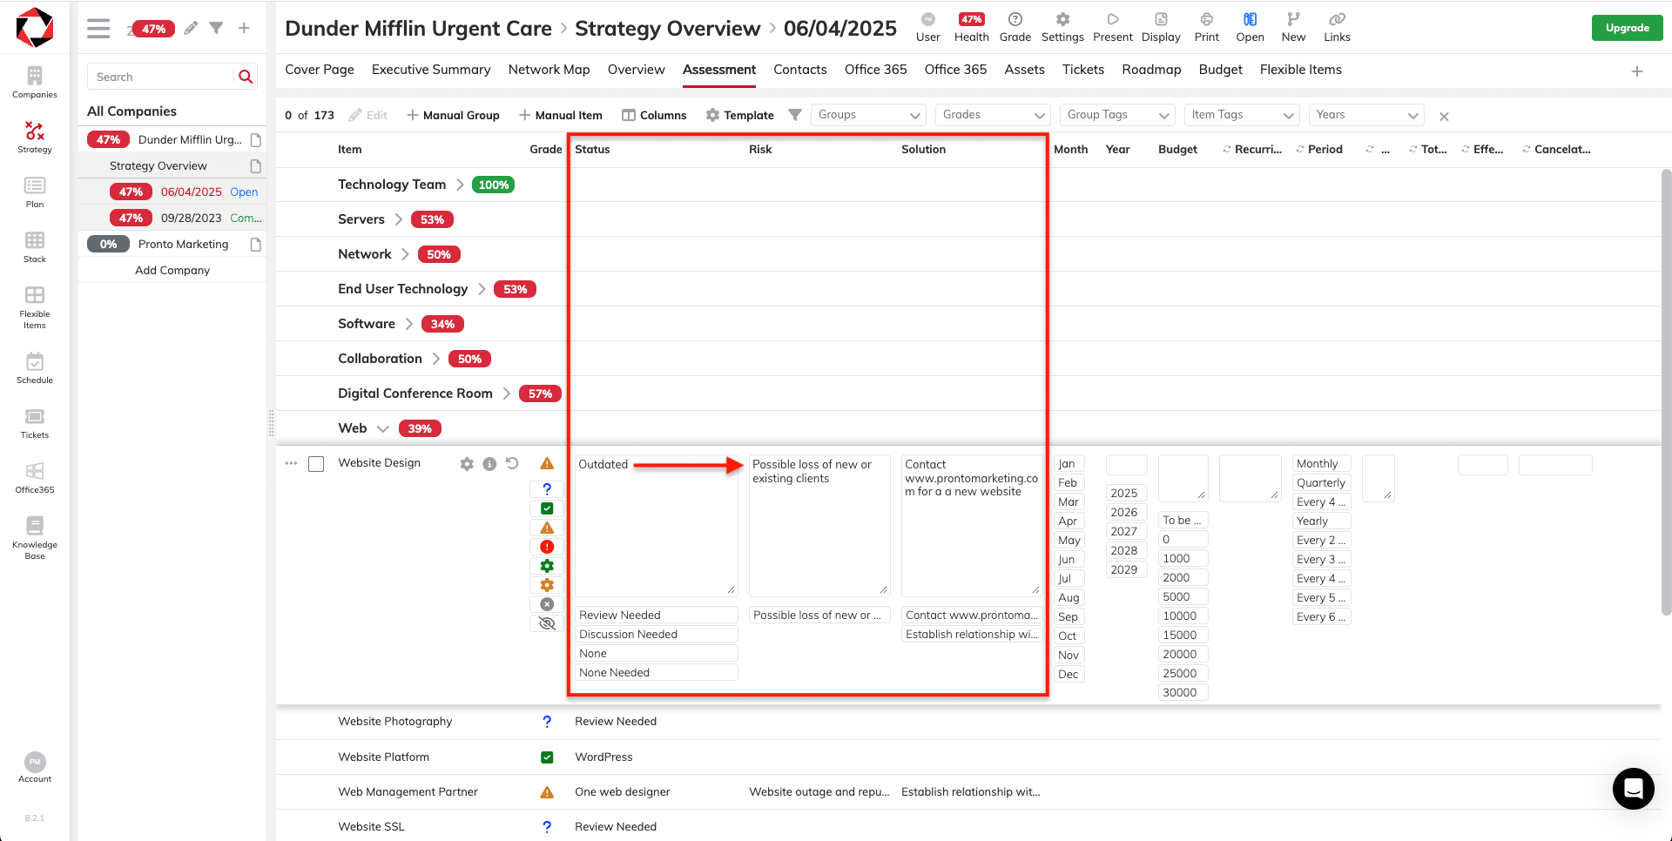1672x841 pixels.
Task: Click the Print toolbar icon
Action: [1206, 27]
